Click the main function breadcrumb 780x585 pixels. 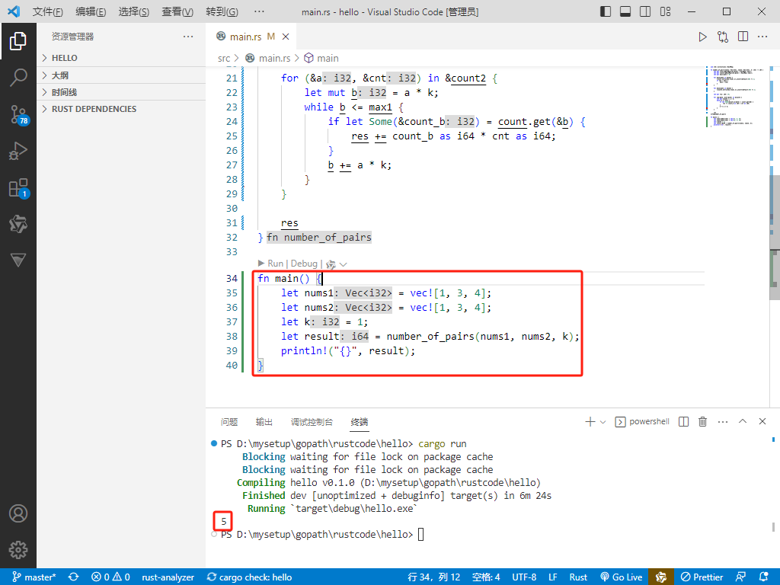click(321, 58)
